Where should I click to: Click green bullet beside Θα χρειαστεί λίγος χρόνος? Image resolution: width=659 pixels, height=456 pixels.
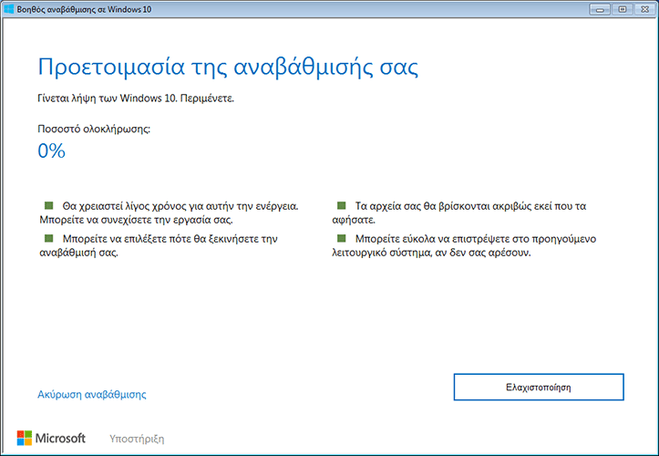pos(48,205)
